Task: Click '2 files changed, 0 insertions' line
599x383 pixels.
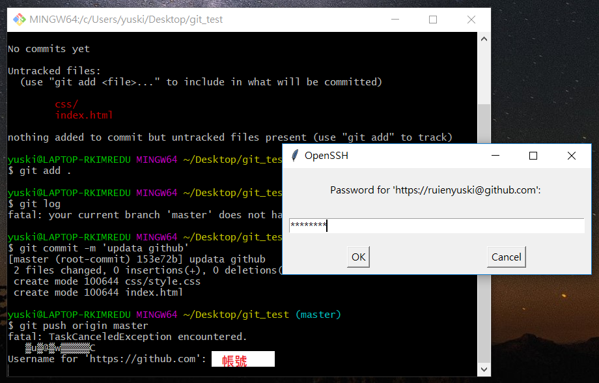Action: pyautogui.click(x=148, y=270)
